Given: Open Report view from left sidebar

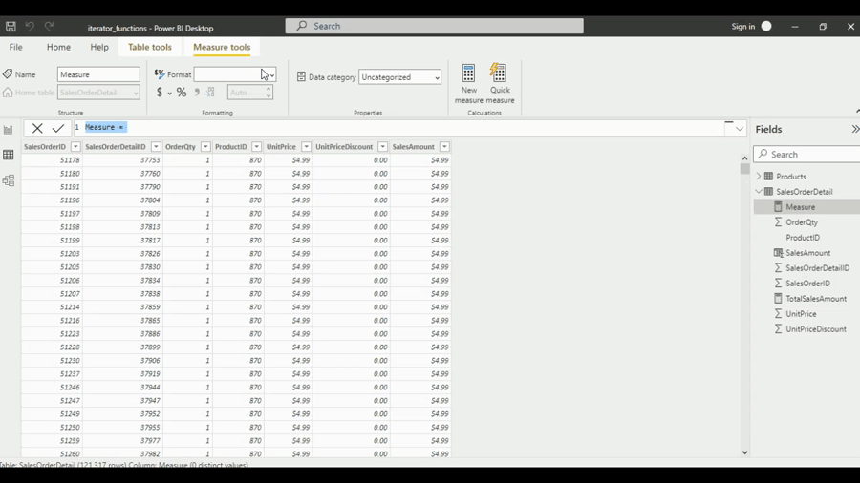Looking at the screenshot, I should coord(9,130).
